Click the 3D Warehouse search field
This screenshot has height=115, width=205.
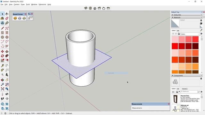click(x=189, y=92)
